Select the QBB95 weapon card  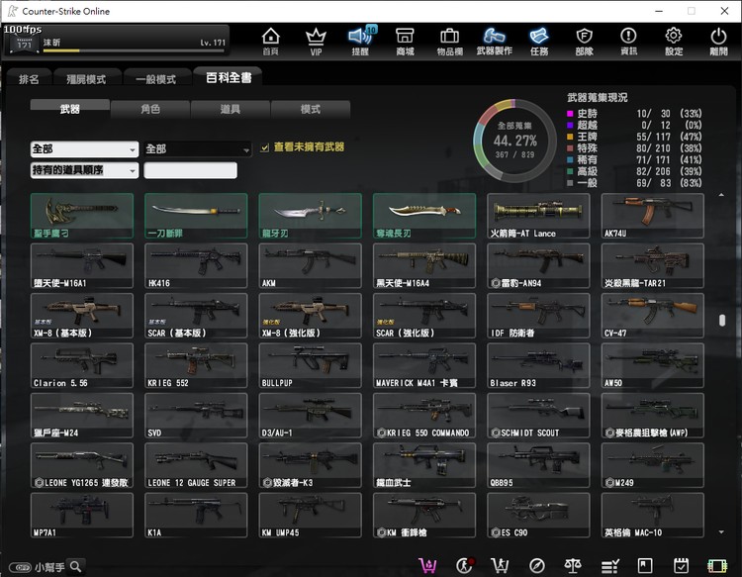tap(538, 465)
